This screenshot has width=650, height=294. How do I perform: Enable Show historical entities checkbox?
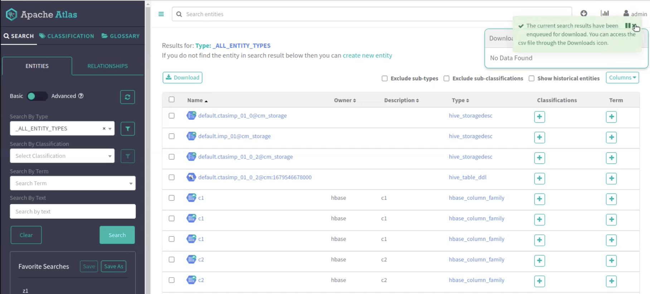[532, 78]
